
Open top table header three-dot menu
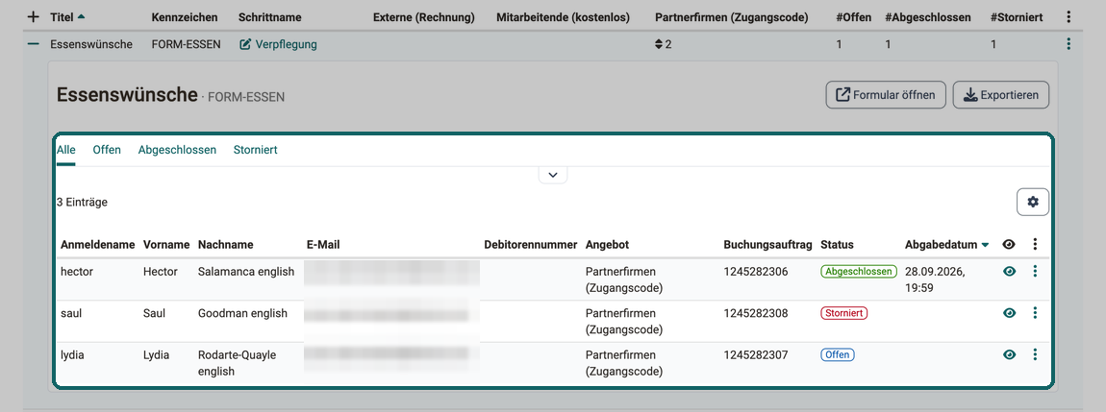(x=1068, y=17)
